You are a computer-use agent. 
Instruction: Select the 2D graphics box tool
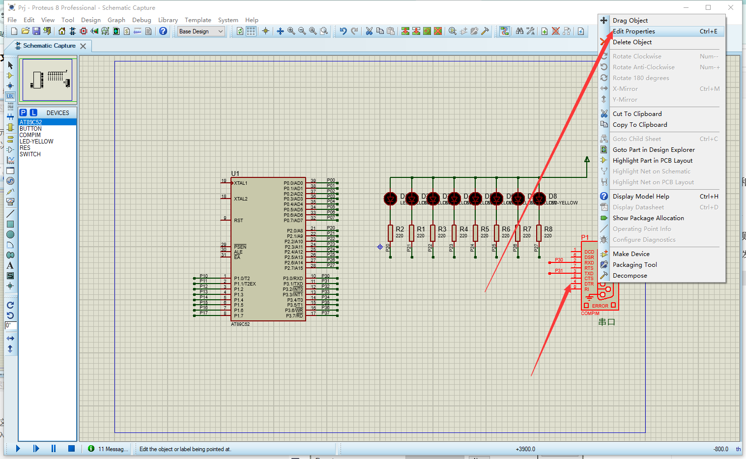click(10, 224)
